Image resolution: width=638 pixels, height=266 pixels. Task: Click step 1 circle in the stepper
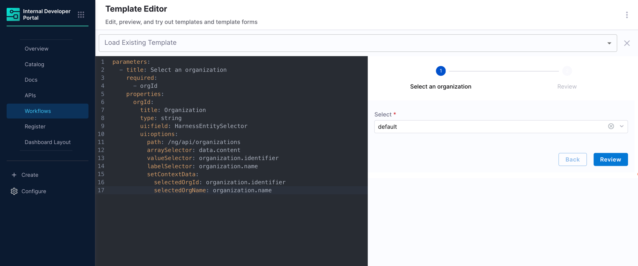tap(441, 71)
